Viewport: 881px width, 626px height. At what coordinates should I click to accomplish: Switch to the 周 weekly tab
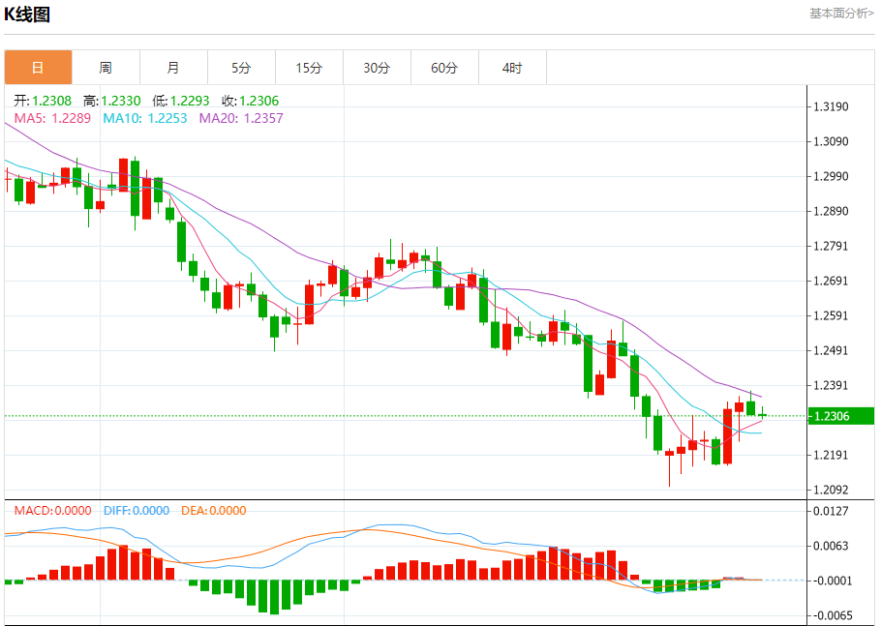pyautogui.click(x=106, y=68)
